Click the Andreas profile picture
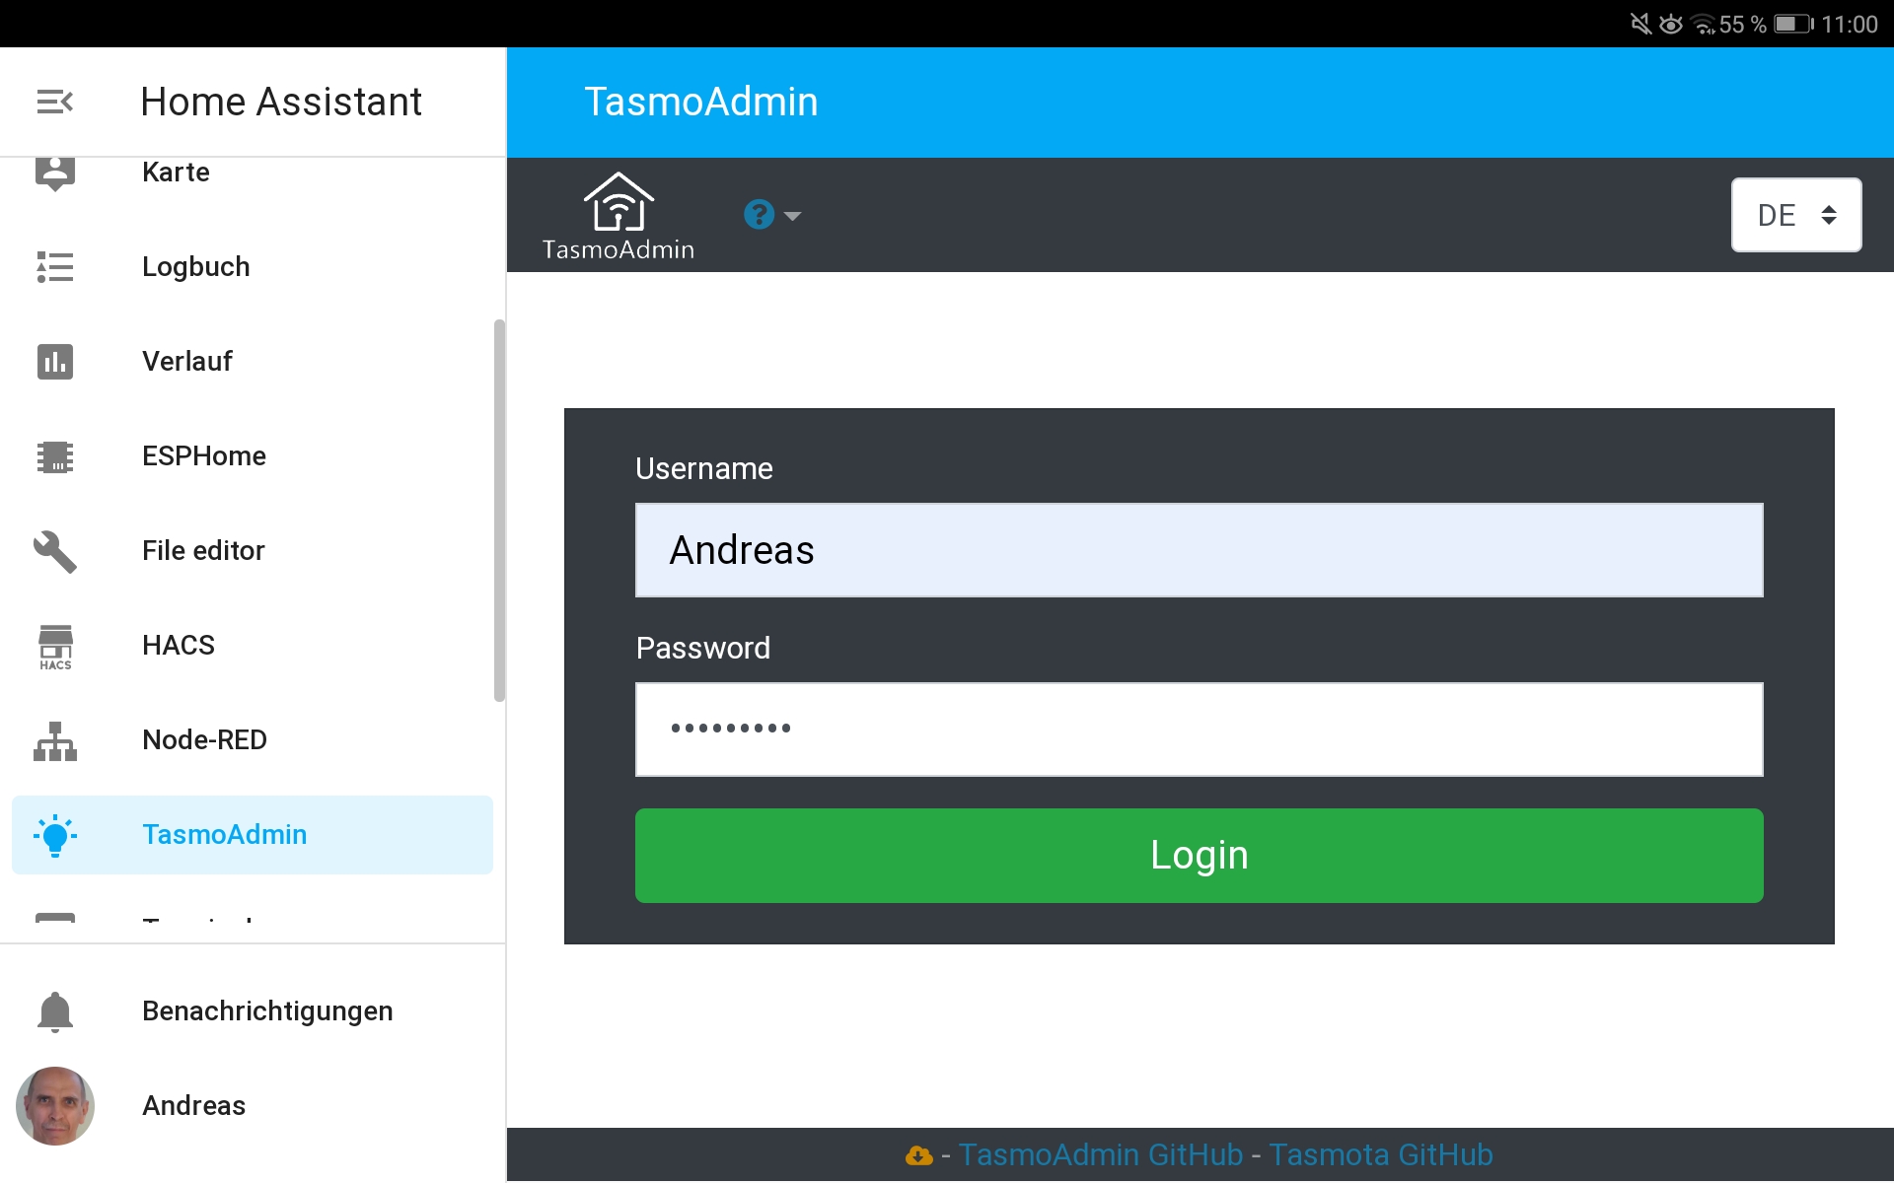Viewport: 1894px width, 1183px height. 55,1105
